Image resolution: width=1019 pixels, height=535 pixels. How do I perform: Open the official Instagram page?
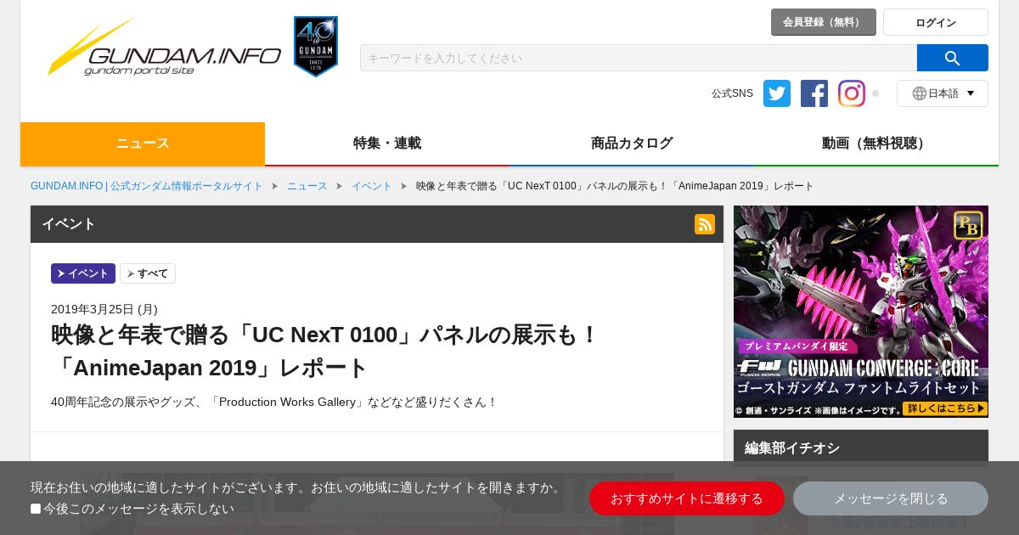click(852, 93)
